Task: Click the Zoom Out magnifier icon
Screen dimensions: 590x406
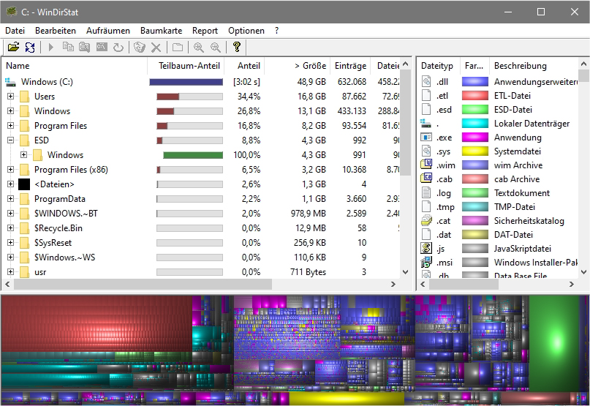Action: tap(216, 47)
